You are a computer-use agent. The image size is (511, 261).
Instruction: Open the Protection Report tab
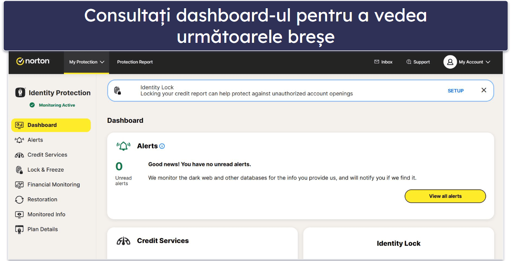pyautogui.click(x=135, y=62)
